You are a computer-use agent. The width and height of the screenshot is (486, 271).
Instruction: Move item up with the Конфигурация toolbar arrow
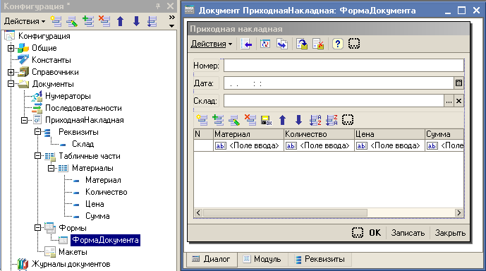(120, 21)
